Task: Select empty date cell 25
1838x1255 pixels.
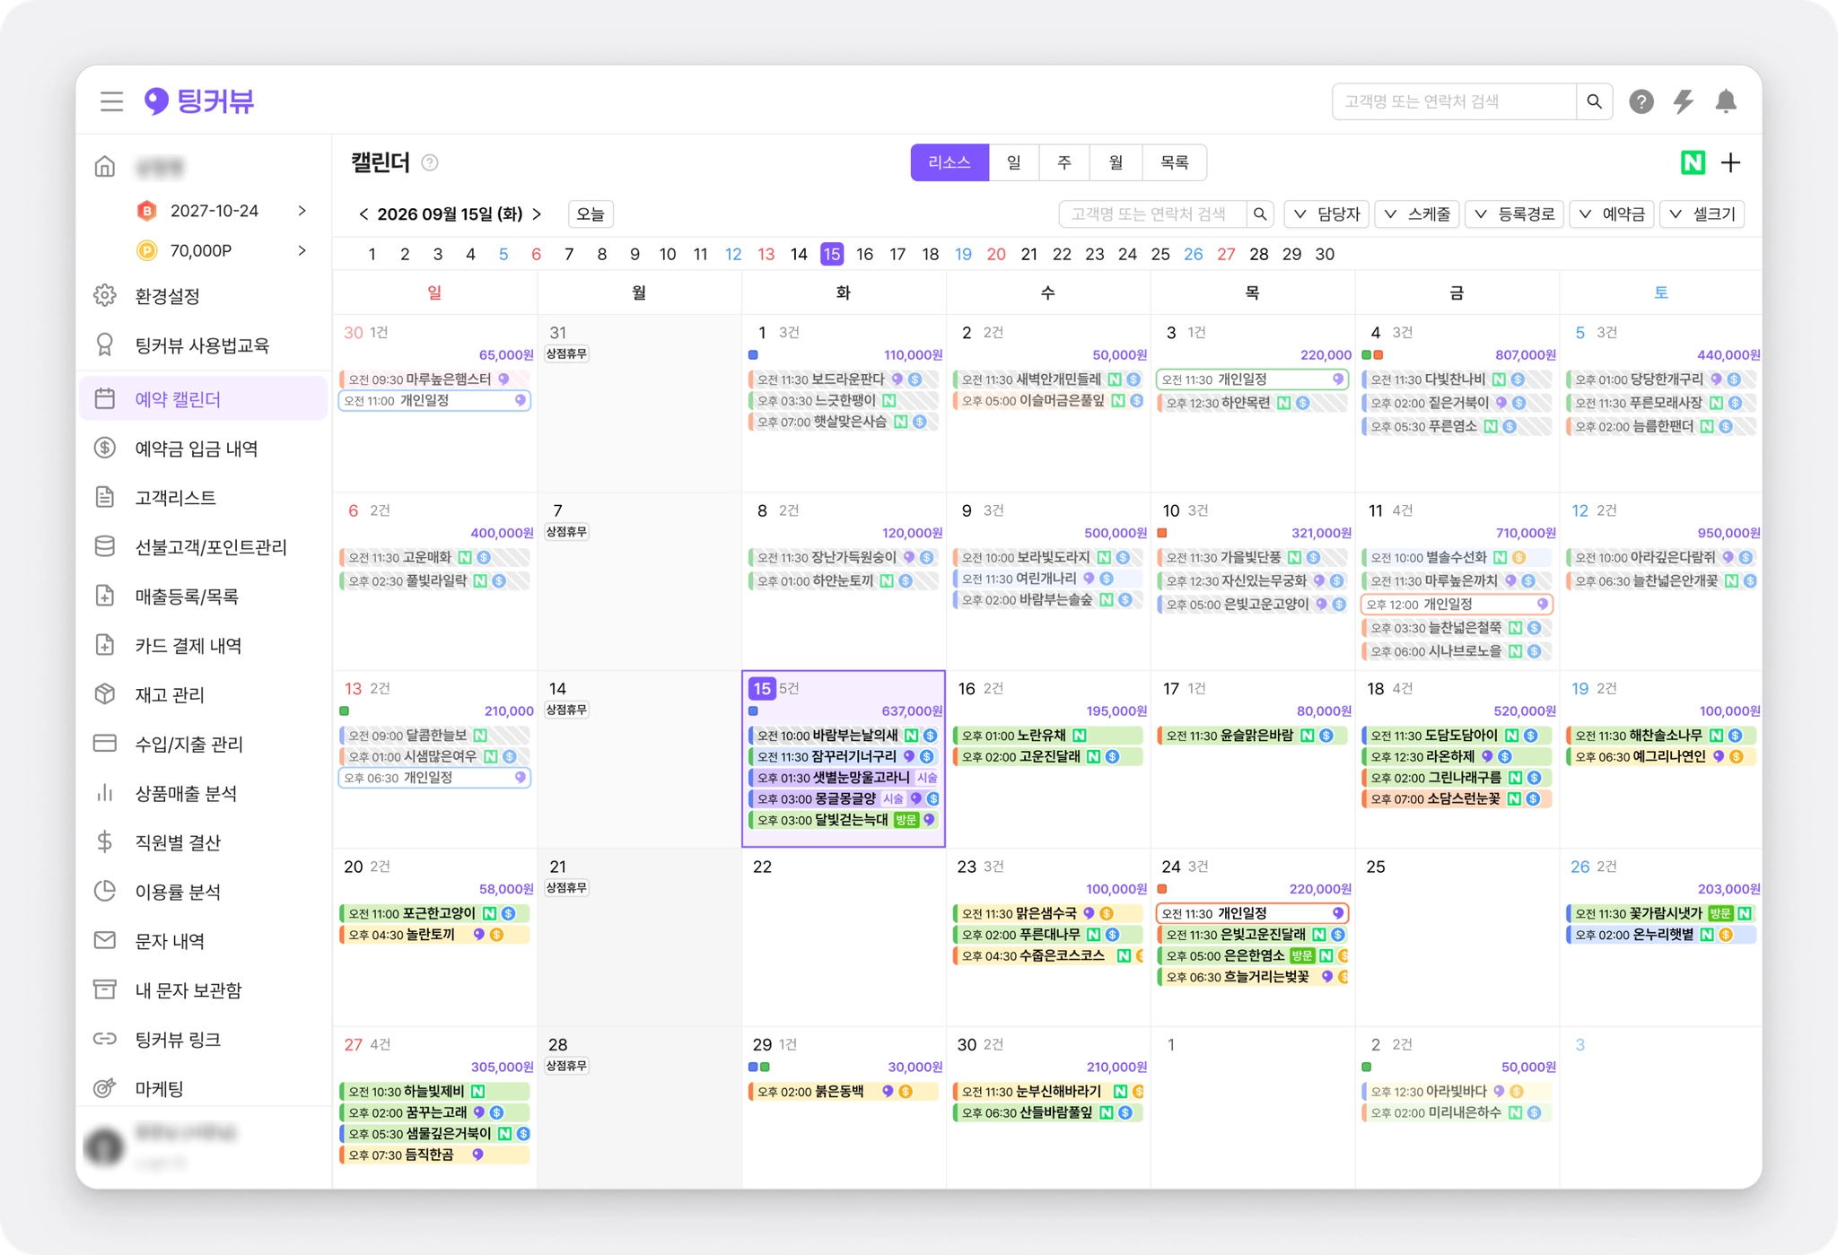Action: pyautogui.click(x=1457, y=937)
